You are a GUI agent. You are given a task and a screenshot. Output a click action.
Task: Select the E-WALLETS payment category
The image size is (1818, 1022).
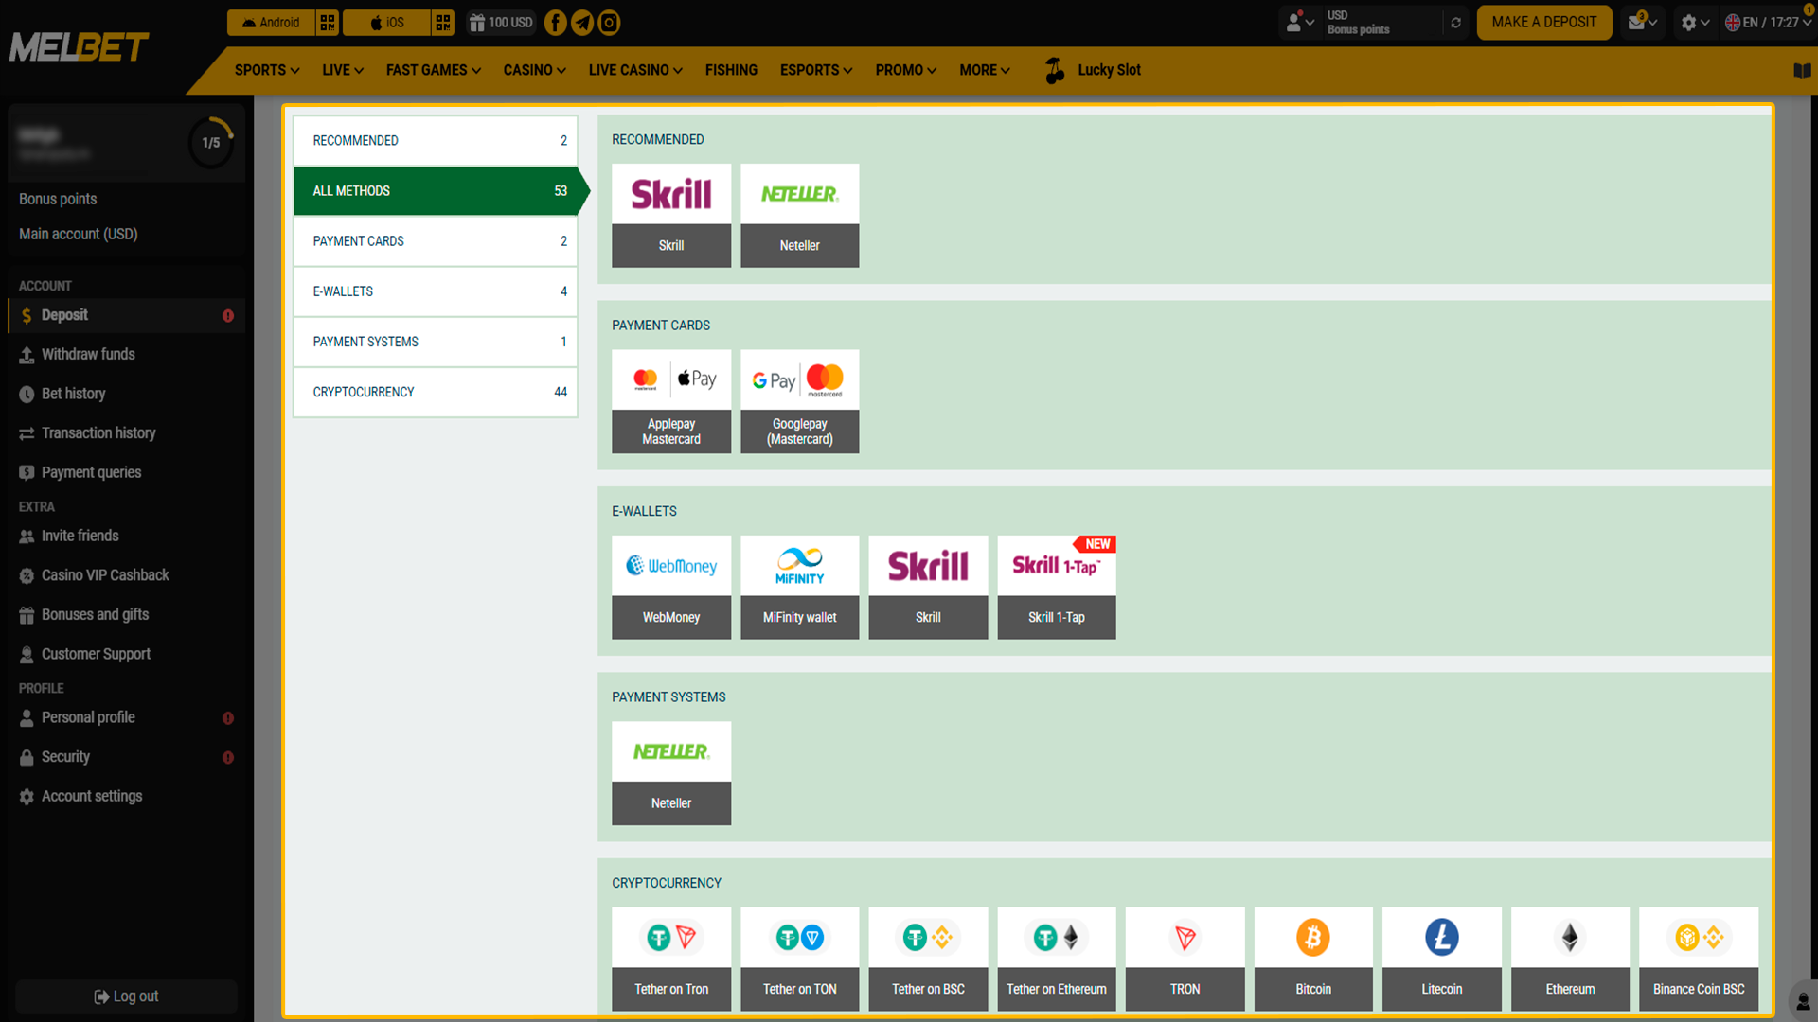(x=435, y=291)
